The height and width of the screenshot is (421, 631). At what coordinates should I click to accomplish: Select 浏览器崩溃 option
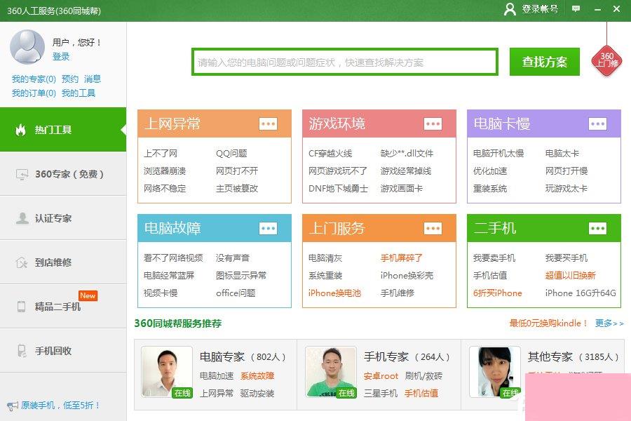tap(165, 171)
